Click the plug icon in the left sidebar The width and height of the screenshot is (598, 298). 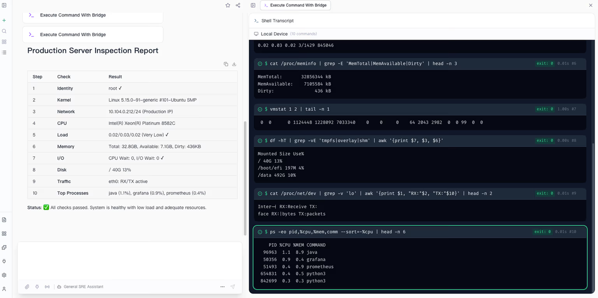tap(4, 261)
